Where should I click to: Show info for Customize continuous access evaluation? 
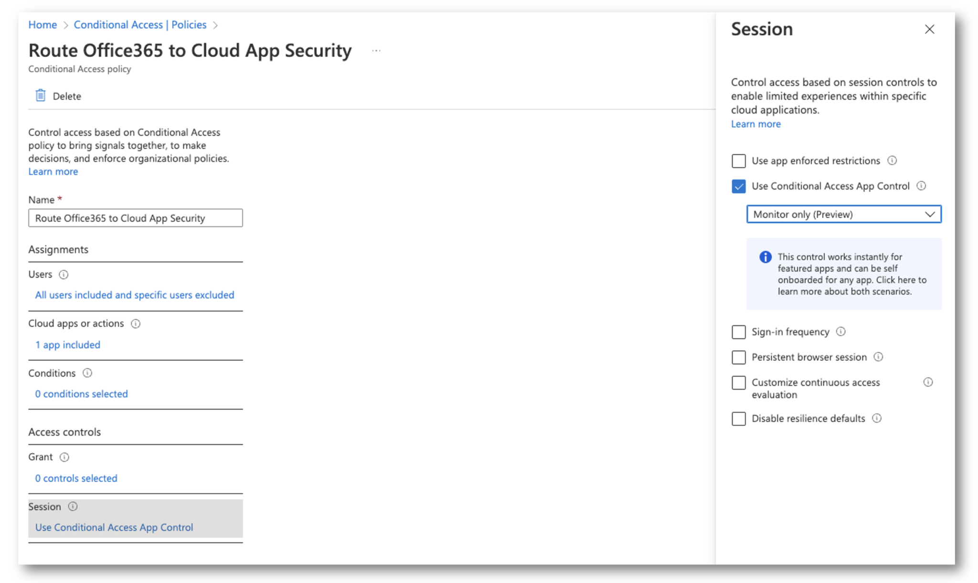[928, 382]
